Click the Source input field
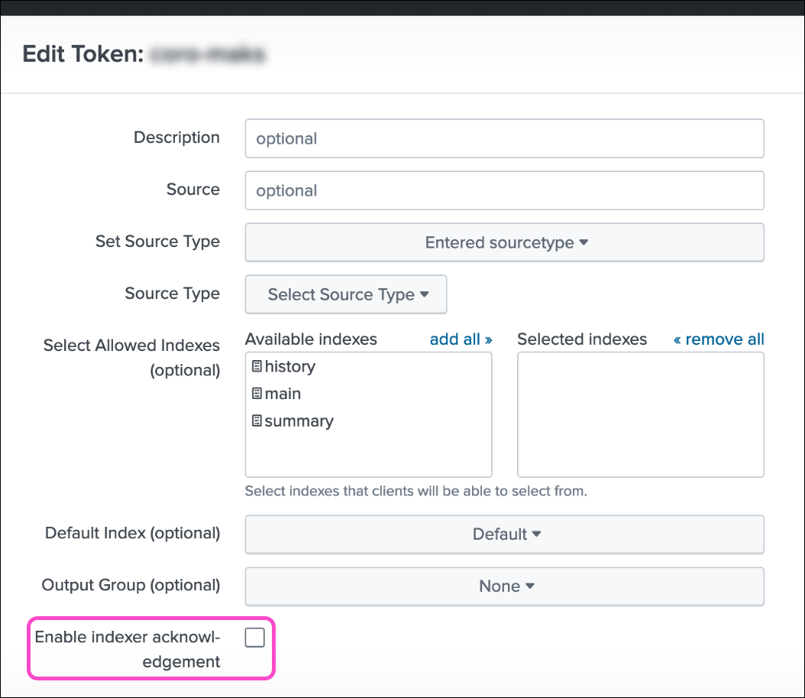The width and height of the screenshot is (805, 698). point(504,190)
